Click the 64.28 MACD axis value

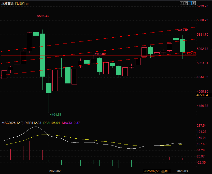(x=201, y=150)
